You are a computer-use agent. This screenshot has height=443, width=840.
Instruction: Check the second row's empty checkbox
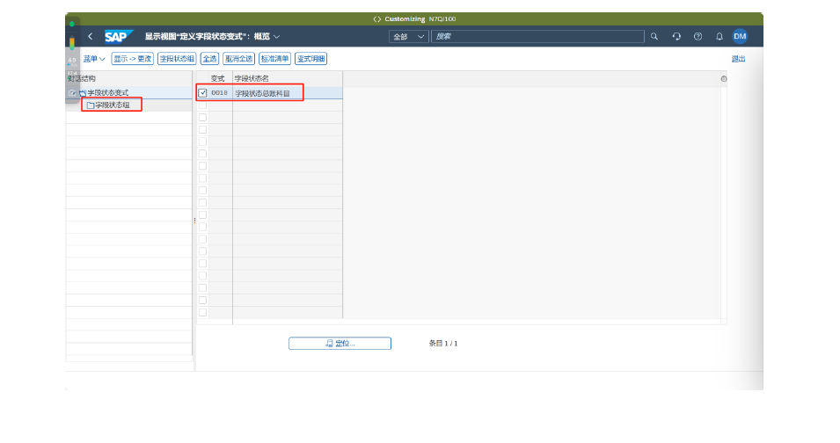click(x=202, y=105)
